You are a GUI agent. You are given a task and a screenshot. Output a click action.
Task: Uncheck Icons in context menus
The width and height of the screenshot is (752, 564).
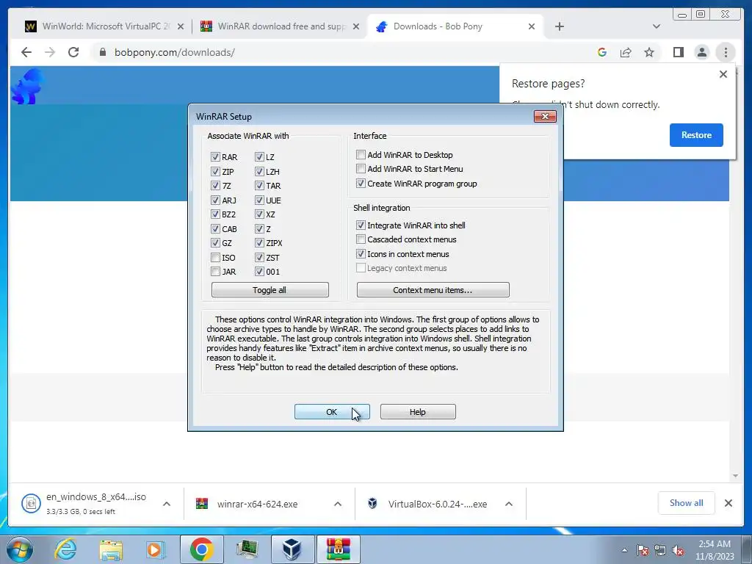(x=361, y=253)
